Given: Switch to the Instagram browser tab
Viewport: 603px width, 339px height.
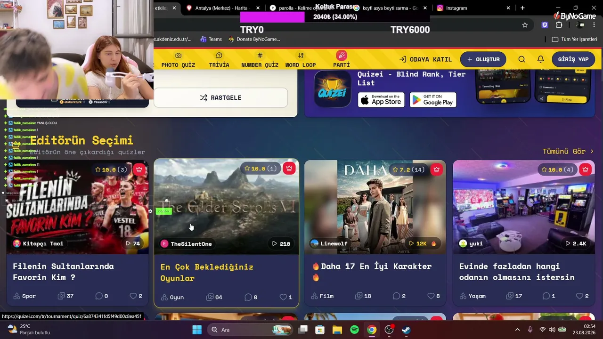Looking at the screenshot, I should [x=473, y=8].
